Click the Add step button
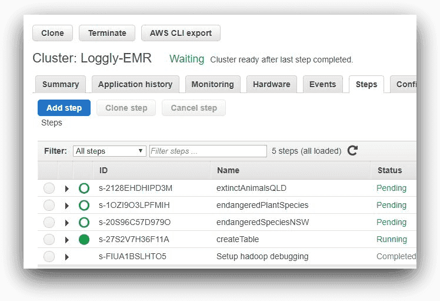440x301 pixels. coord(64,108)
